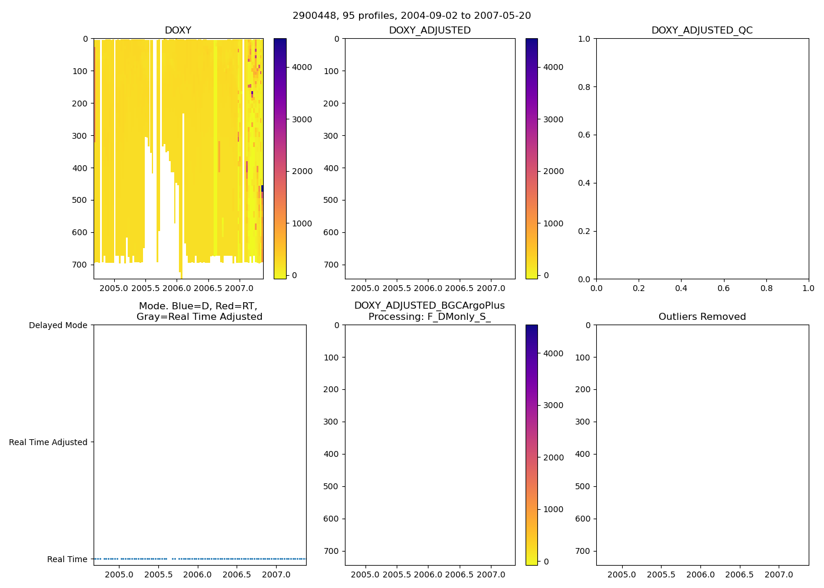Click inside the empty Outliers Removed plot

pos(702,445)
